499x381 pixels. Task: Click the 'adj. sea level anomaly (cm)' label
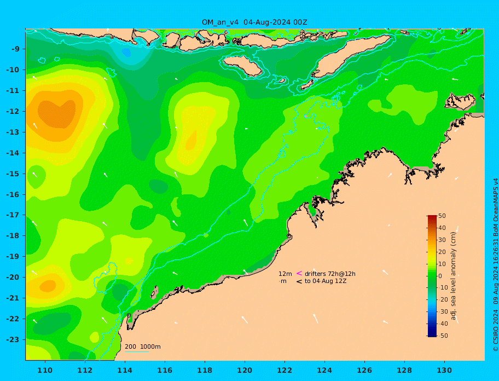454,276
